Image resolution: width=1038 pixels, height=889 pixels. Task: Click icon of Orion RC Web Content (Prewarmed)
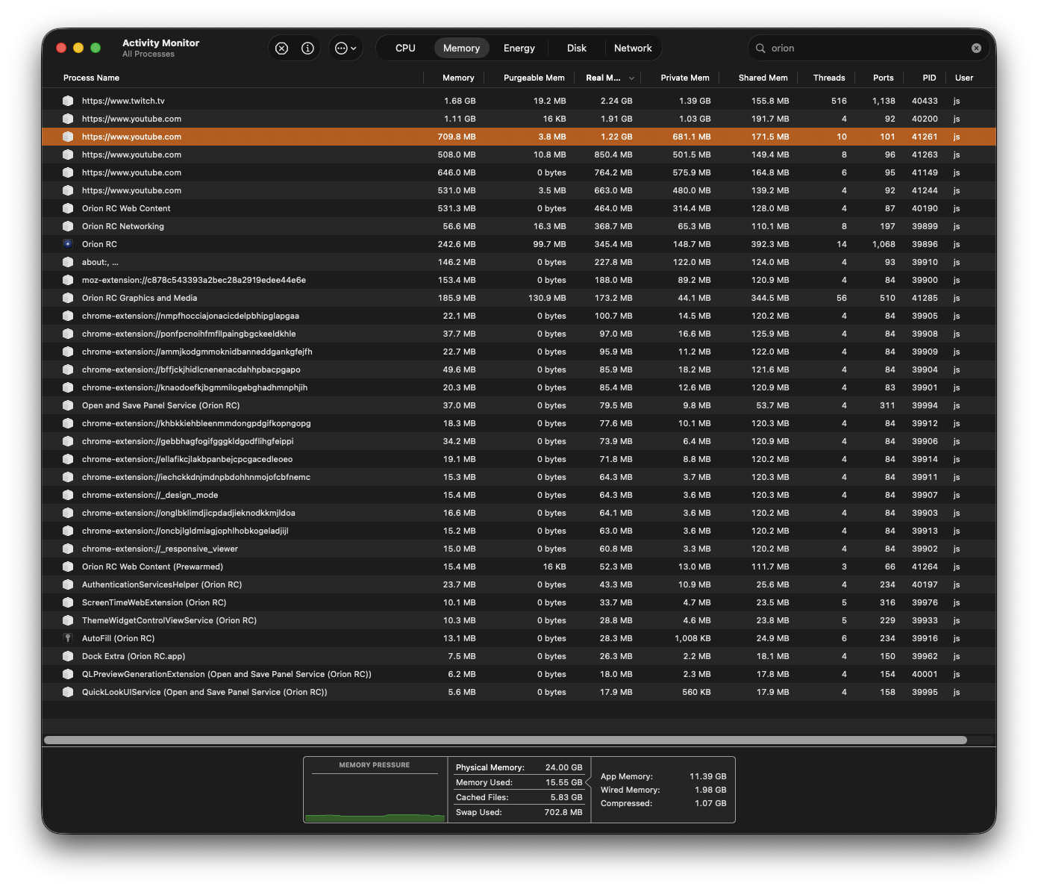[x=68, y=567]
